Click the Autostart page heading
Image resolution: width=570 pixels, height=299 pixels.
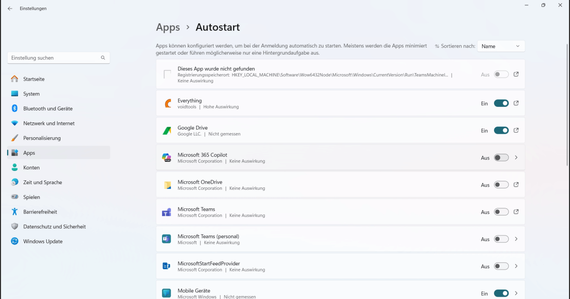[218, 28]
